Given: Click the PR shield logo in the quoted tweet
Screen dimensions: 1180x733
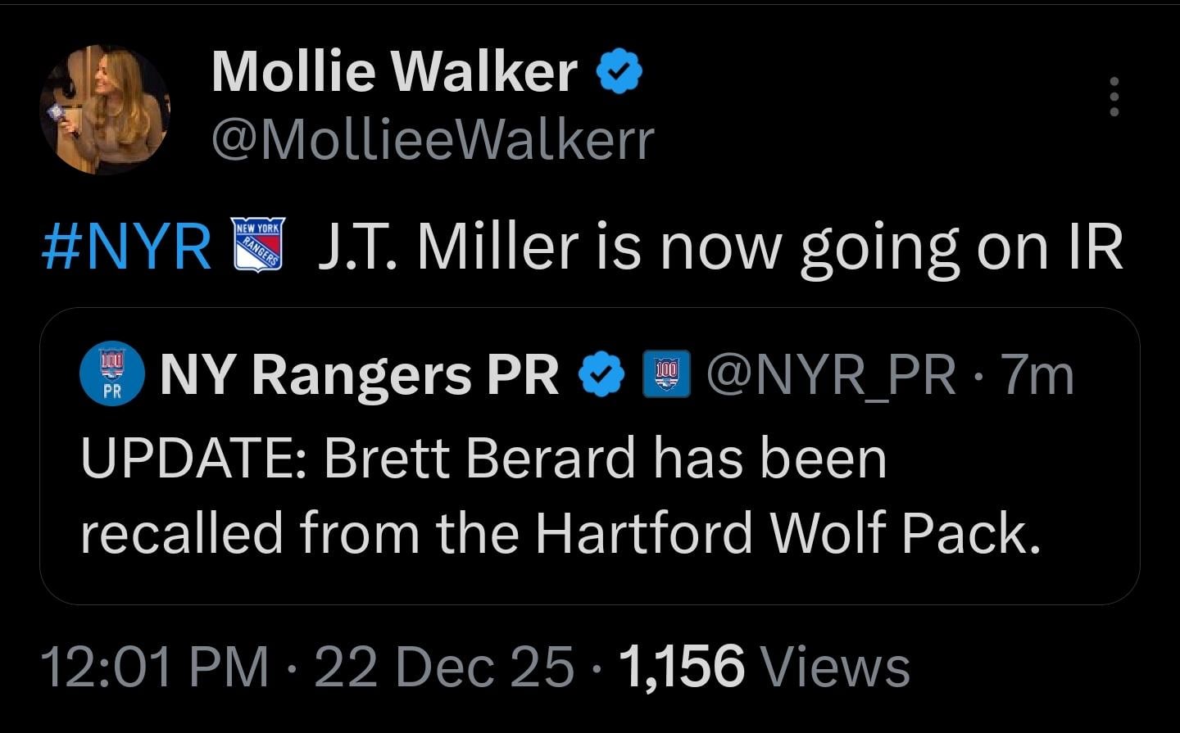Looking at the screenshot, I should click(111, 373).
